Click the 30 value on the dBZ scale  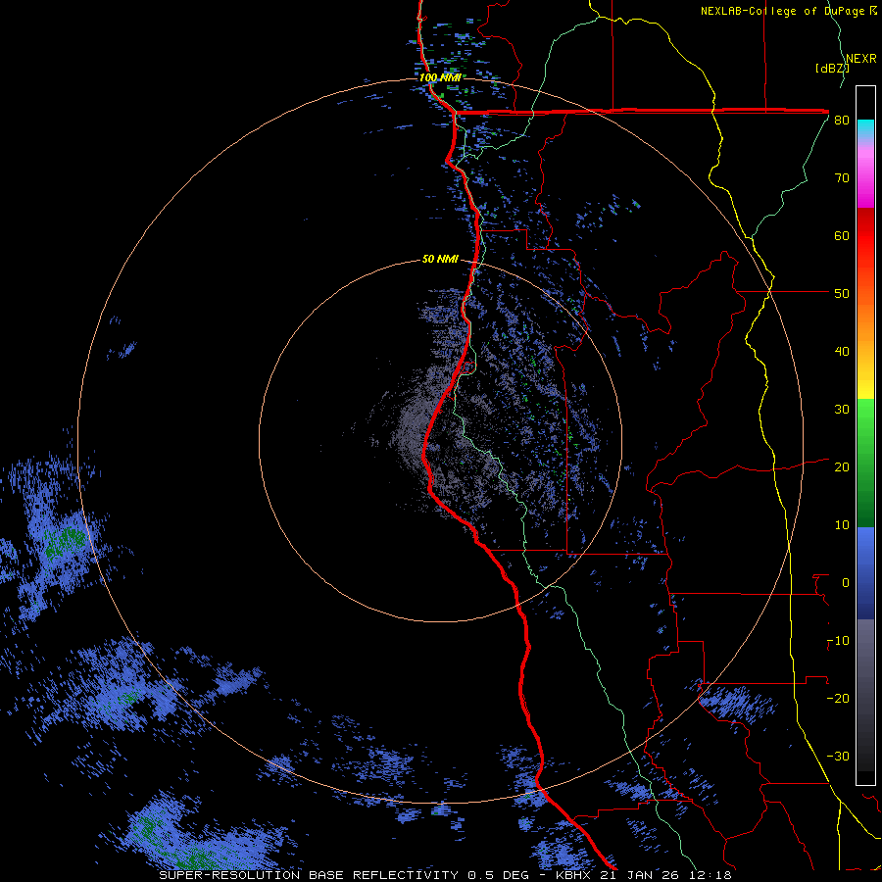[x=842, y=410]
